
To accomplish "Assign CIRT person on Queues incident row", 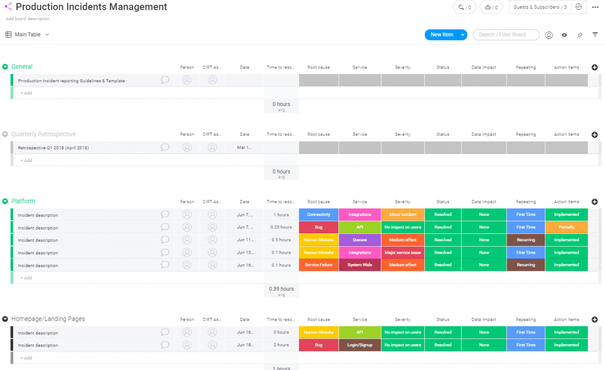I will click(212, 240).
